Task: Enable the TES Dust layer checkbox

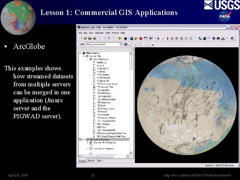Action: point(94,105)
